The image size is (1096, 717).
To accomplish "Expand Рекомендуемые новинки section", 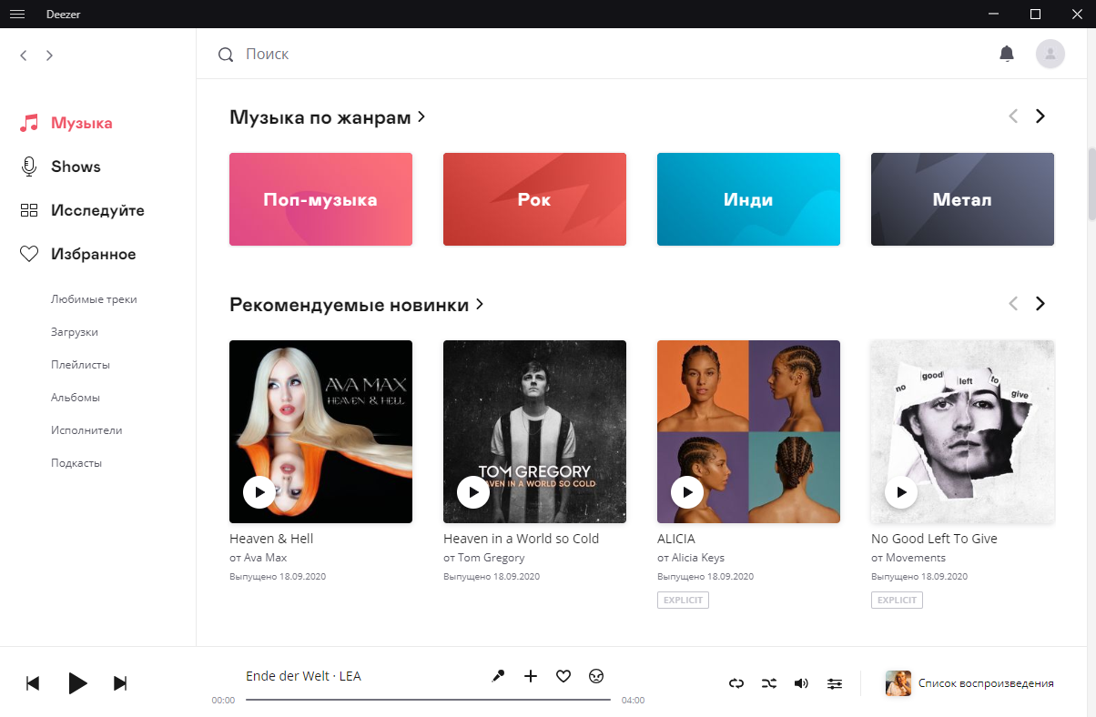I will pos(357,305).
